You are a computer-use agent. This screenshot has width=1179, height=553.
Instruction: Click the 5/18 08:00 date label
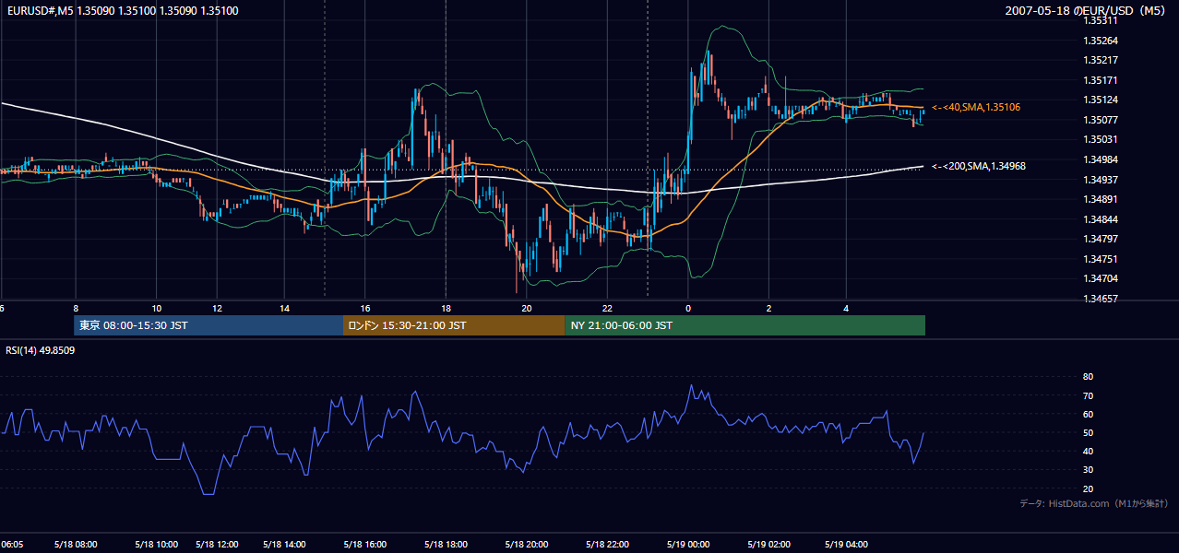coord(74,544)
